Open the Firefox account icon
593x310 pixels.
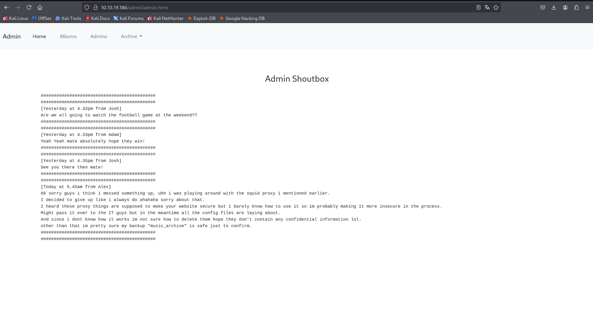tap(565, 8)
